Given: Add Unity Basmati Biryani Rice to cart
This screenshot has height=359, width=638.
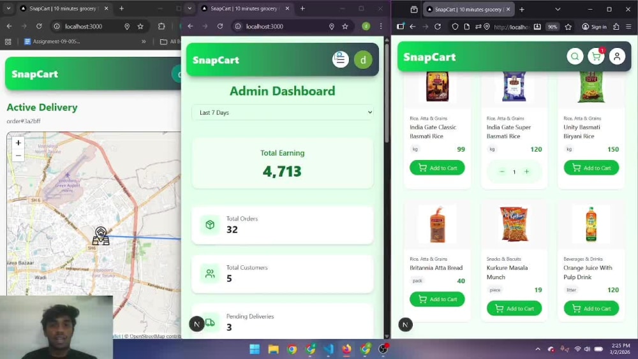Looking at the screenshot, I should click(x=591, y=168).
